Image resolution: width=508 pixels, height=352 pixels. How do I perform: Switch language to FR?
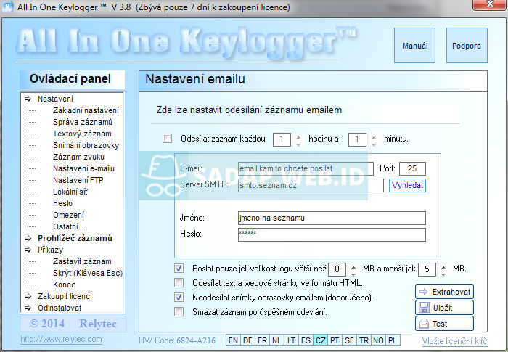point(262,340)
